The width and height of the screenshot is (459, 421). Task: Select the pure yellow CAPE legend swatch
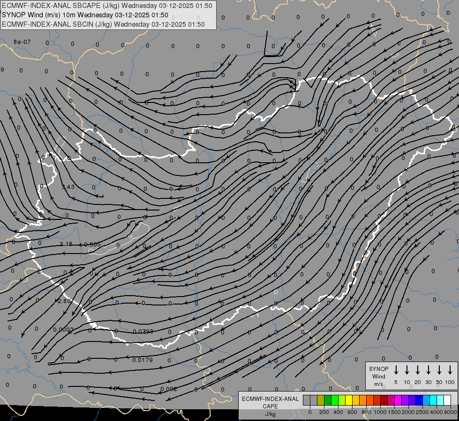[x=349, y=400]
